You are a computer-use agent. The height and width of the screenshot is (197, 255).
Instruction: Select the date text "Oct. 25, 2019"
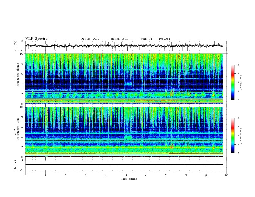point(90,39)
